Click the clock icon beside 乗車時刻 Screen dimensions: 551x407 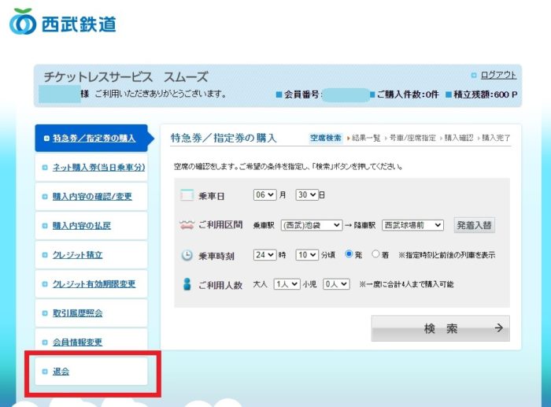click(187, 255)
